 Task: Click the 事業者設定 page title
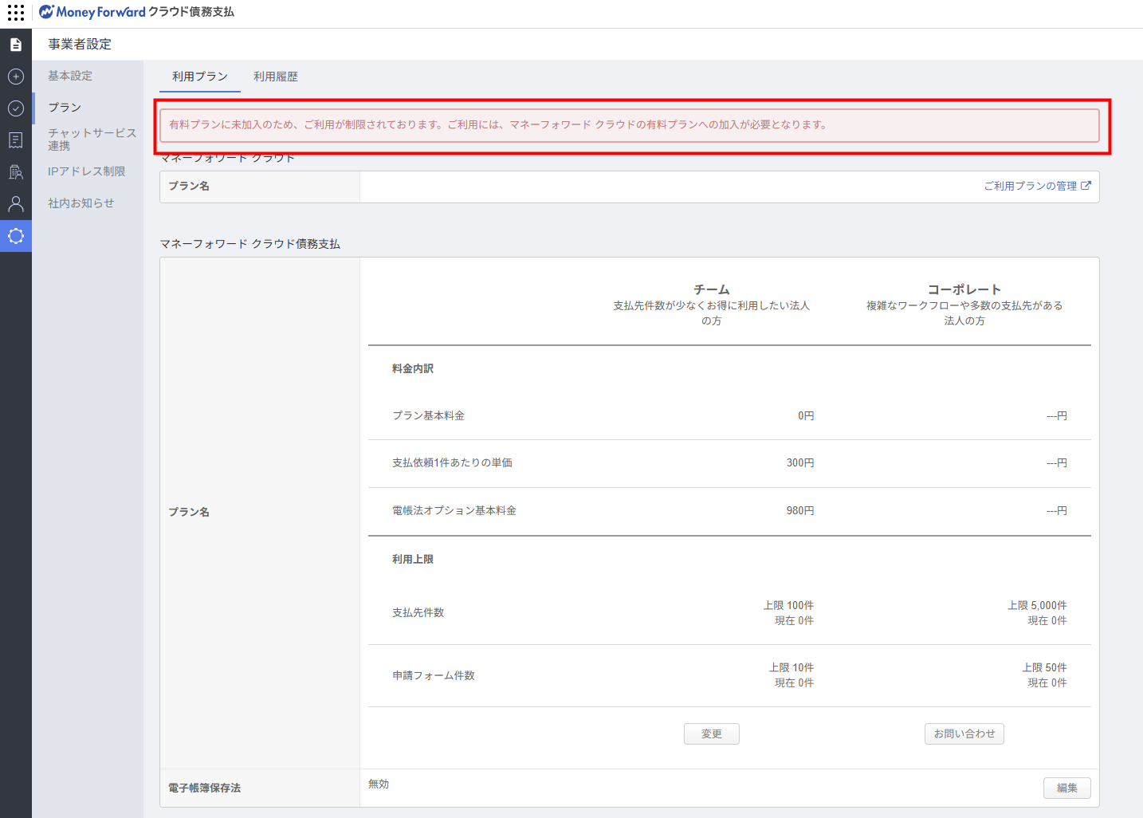80,44
